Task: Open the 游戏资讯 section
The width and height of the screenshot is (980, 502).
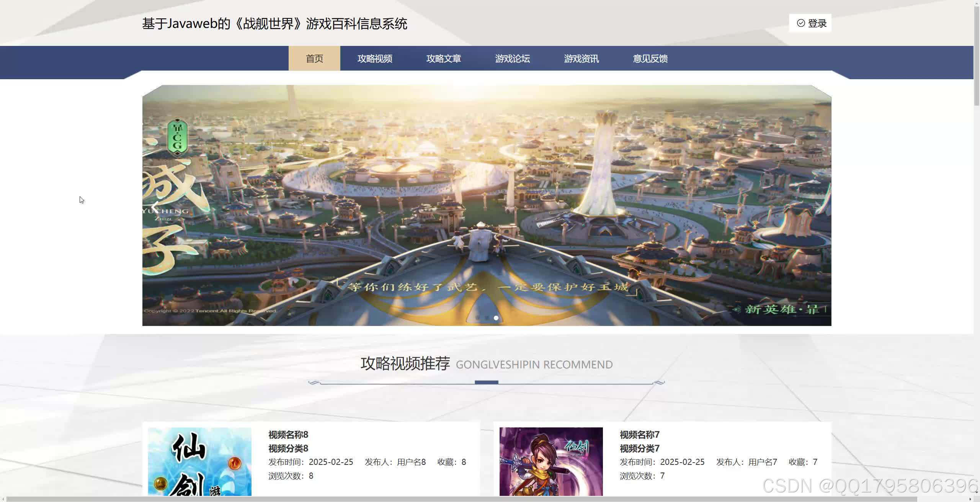Action: pyautogui.click(x=581, y=58)
